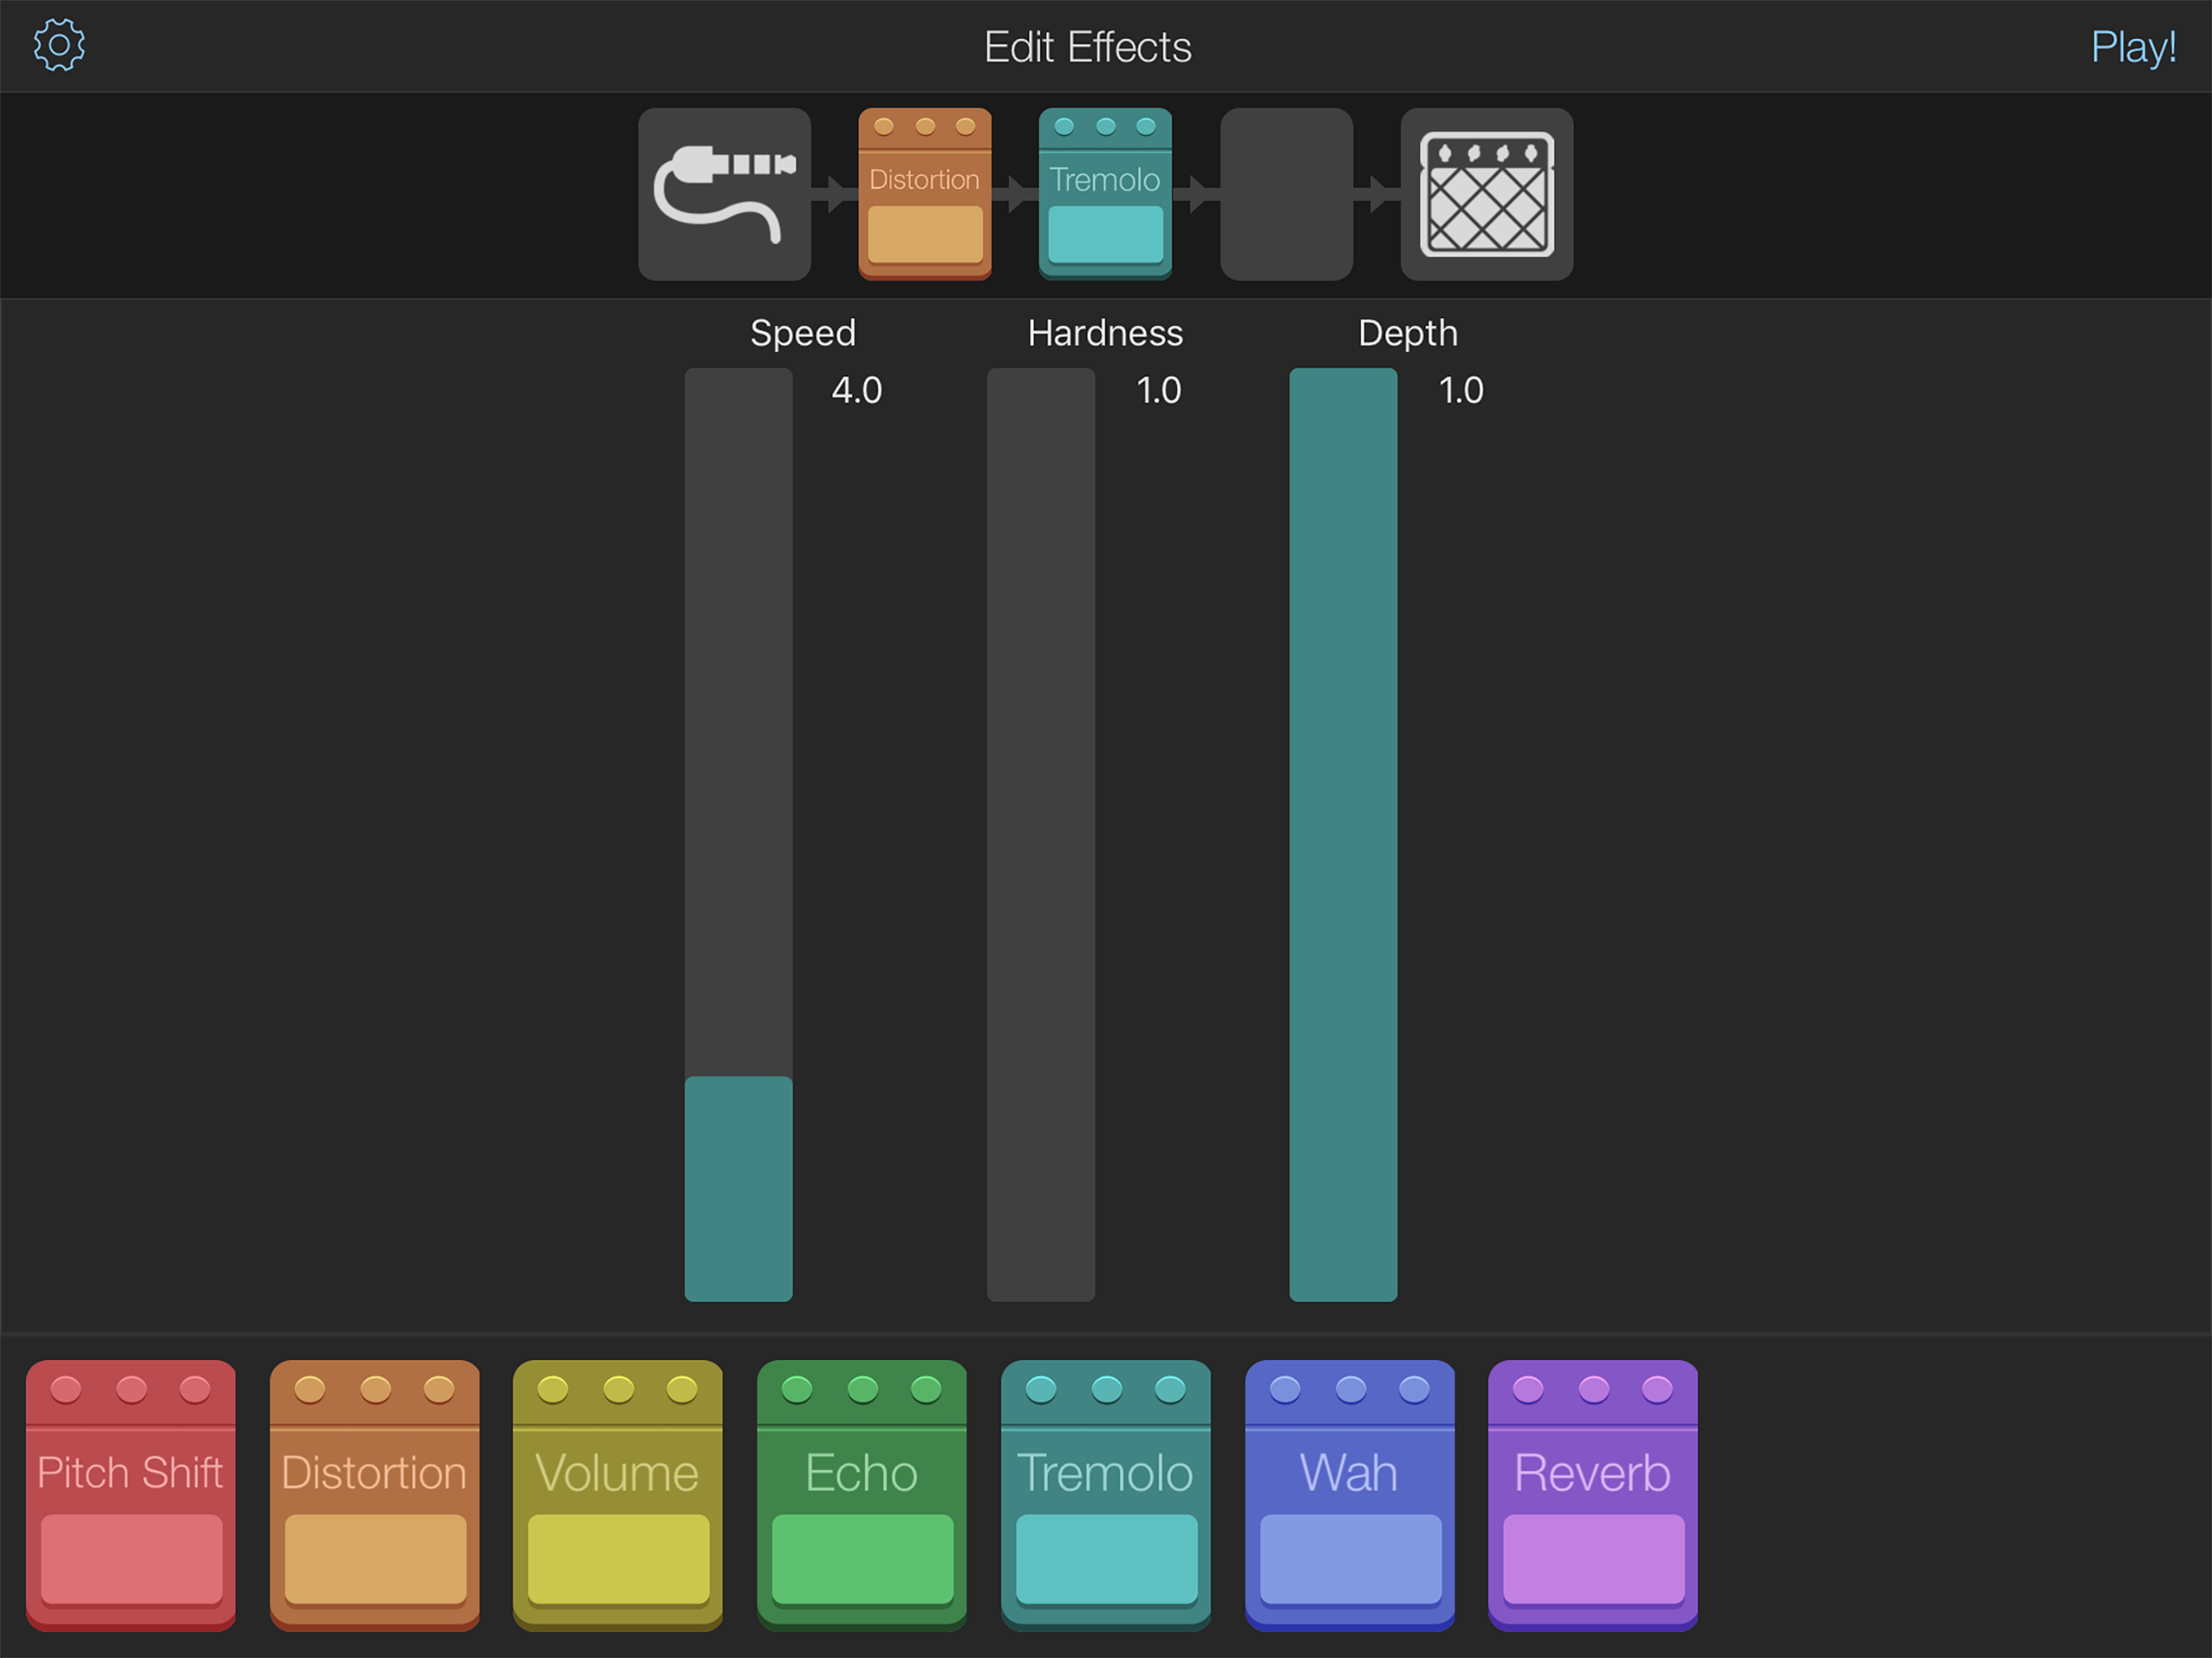Image resolution: width=2212 pixels, height=1658 pixels.
Task: Open settings with the gear icon
Action: point(59,46)
